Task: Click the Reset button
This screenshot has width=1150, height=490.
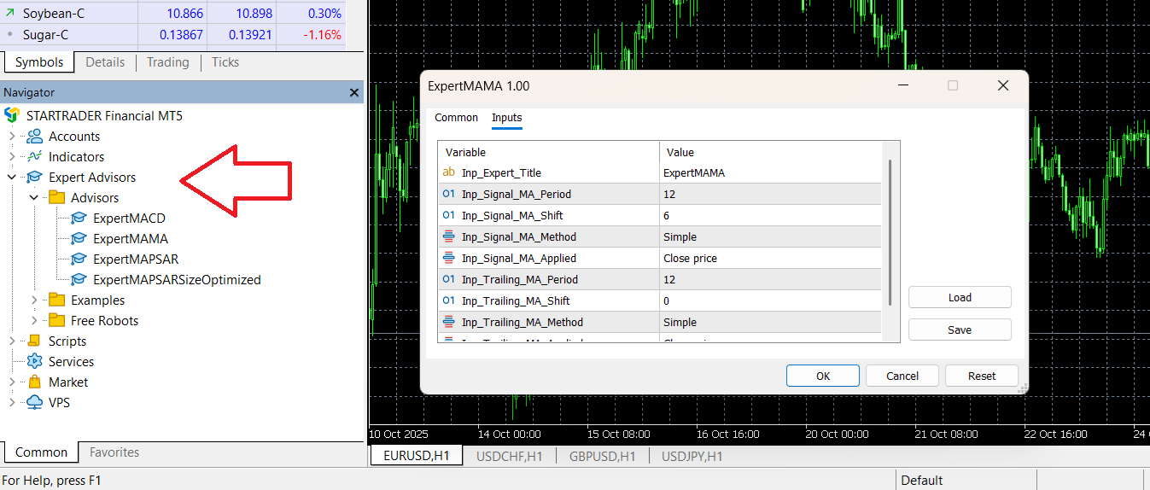Action: click(x=982, y=376)
